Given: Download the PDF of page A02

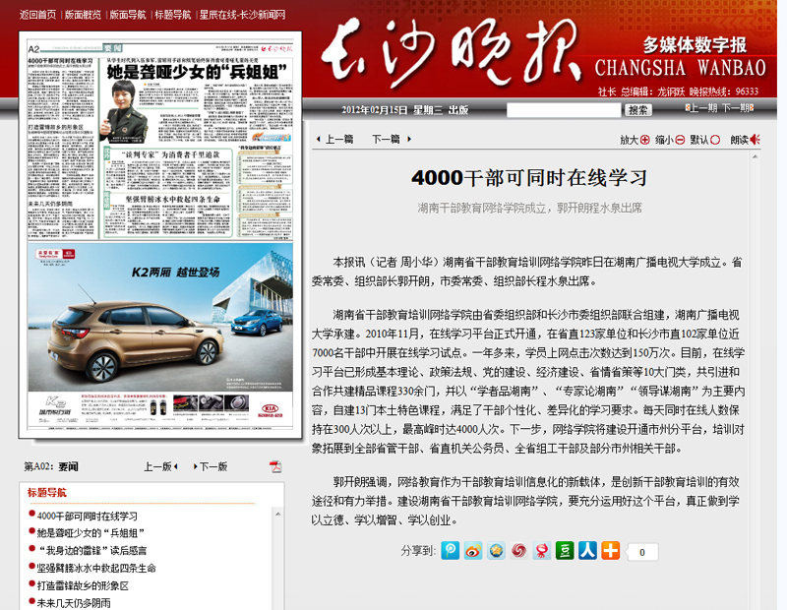Looking at the screenshot, I should (x=275, y=467).
